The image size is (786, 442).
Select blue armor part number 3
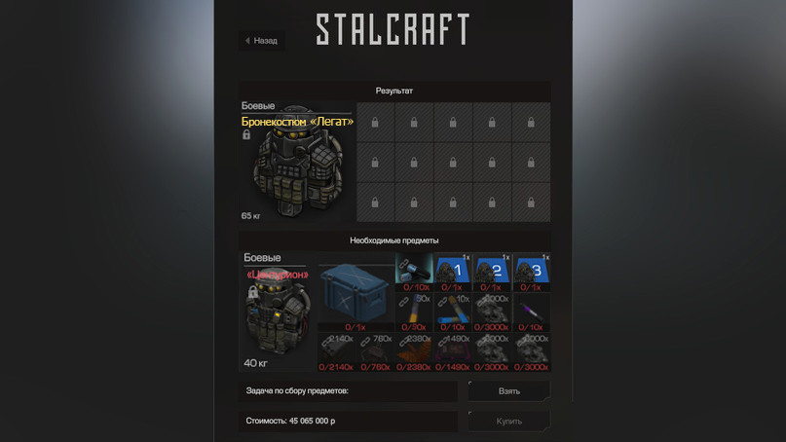pos(532,273)
